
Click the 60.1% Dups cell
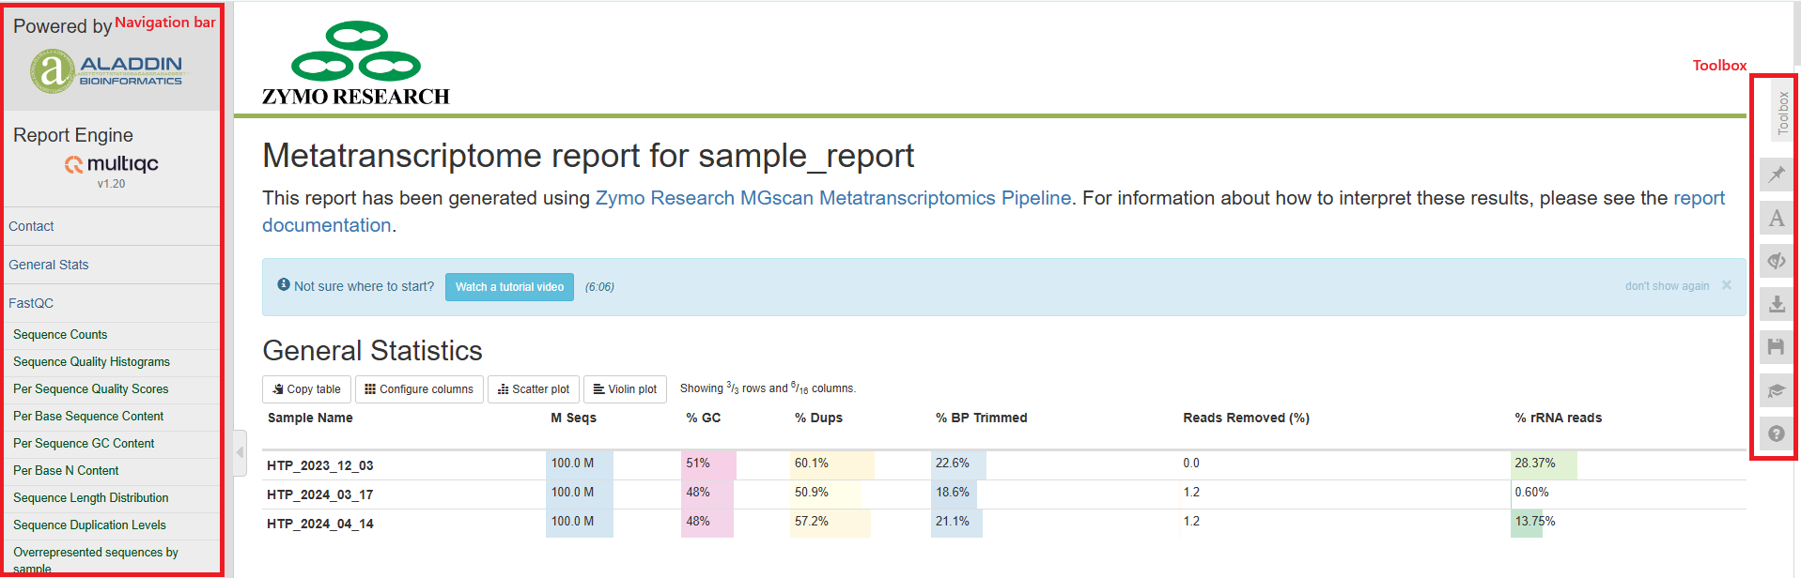click(x=831, y=464)
